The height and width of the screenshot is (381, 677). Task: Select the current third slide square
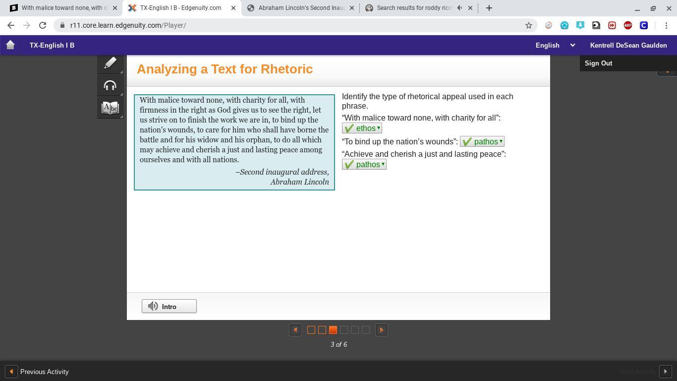pos(333,330)
